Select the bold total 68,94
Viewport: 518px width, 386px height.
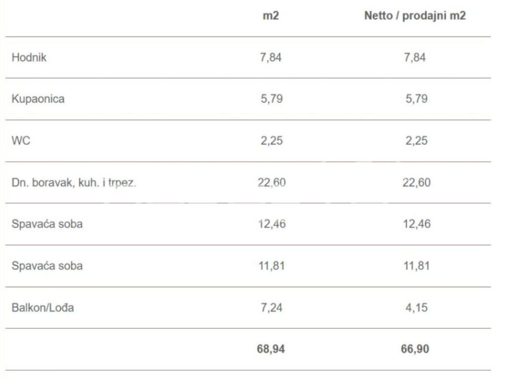(x=271, y=349)
